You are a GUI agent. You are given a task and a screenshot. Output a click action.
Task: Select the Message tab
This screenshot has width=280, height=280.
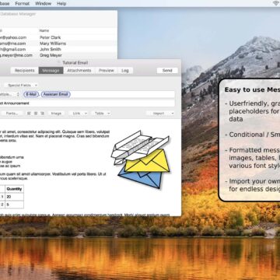coord(51,71)
